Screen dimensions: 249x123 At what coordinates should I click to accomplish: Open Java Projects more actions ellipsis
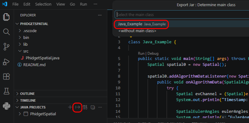(100, 107)
